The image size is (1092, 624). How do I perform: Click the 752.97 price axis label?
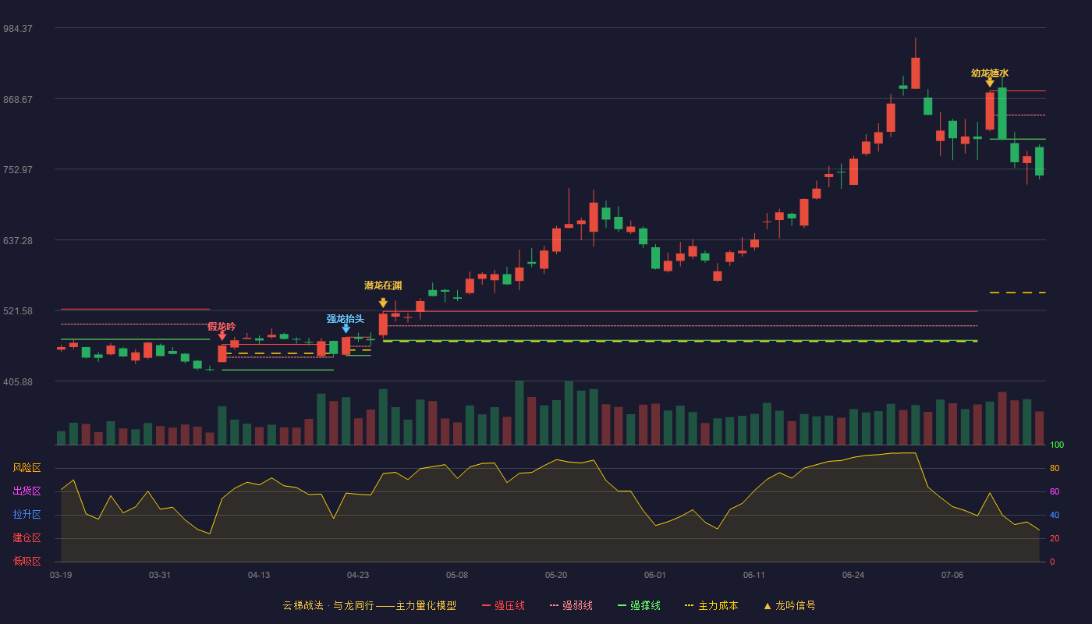(18, 170)
